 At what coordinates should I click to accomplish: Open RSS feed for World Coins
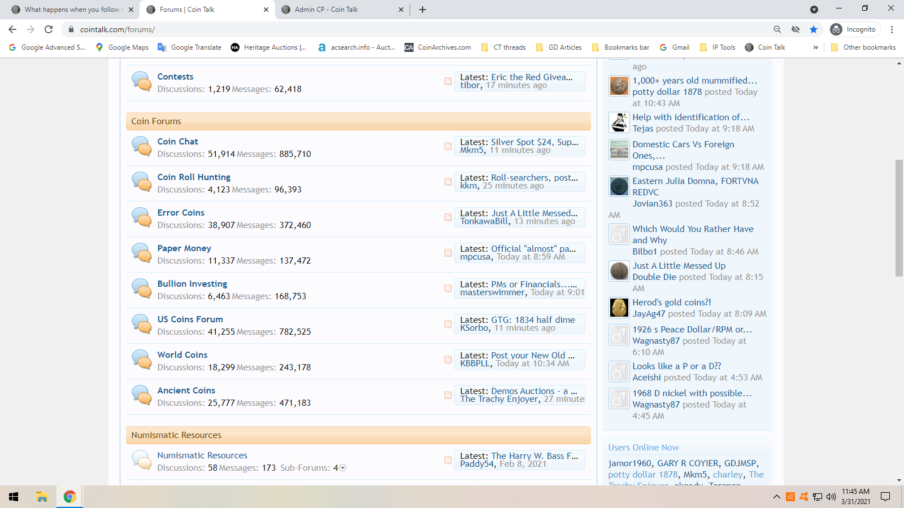447,360
